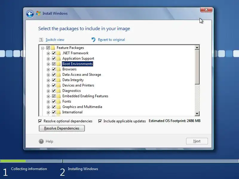Expand the Devices and Printers node
This screenshot has width=239, height=179.
coord(48,86)
